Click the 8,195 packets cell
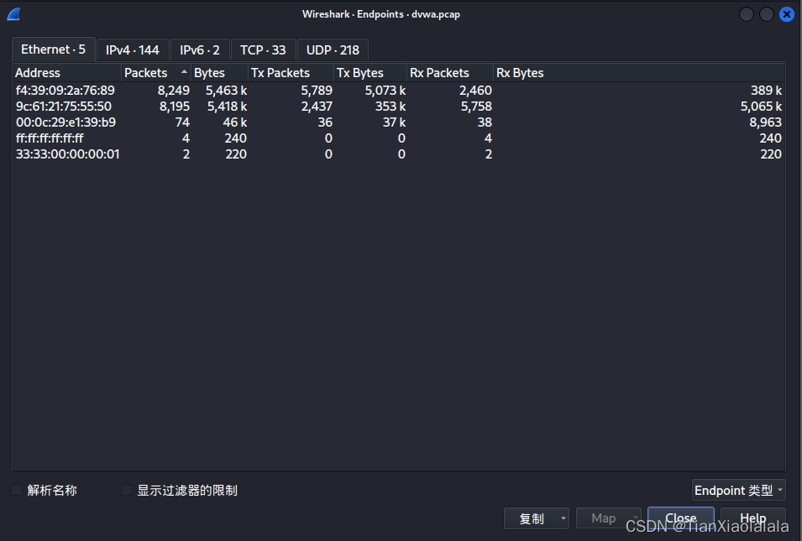This screenshot has height=541, width=802. point(175,107)
